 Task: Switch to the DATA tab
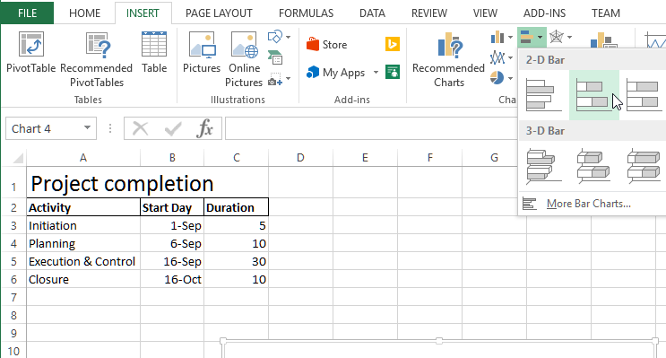coord(372,13)
